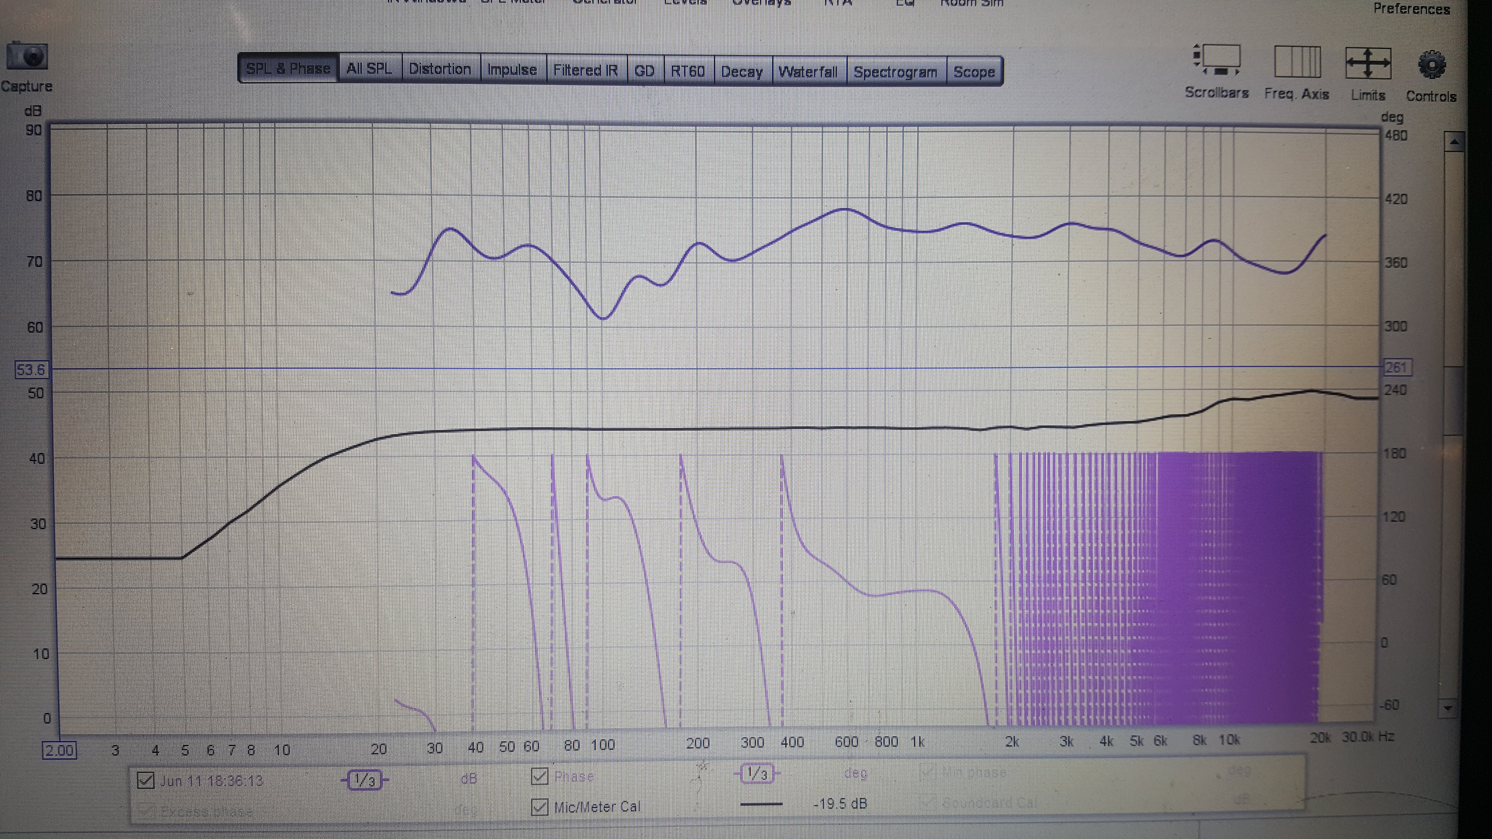The height and width of the screenshot is (839, 1492).
Task: Go to the Impulse tab
Action: pos(512,70)
